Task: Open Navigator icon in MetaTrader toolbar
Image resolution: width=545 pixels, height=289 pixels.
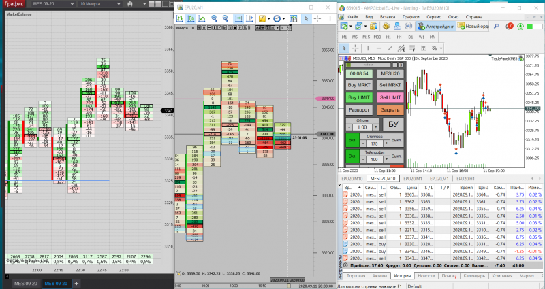Action: (x=397, y=26)
